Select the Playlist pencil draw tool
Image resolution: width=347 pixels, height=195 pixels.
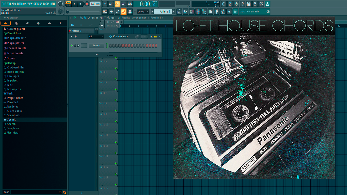coord(81,18)
